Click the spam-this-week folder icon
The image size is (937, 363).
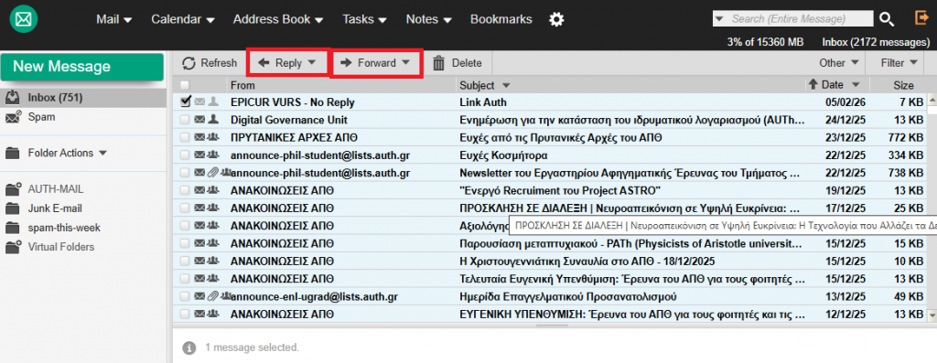13,228
